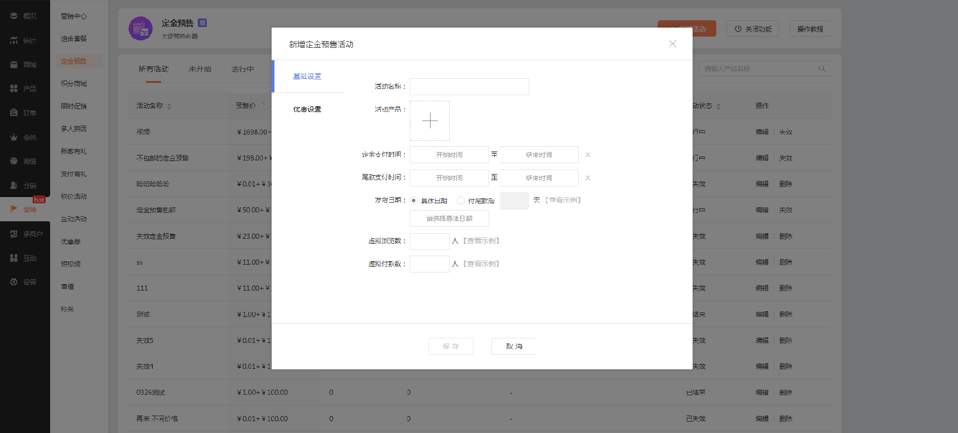
Task: Click 失效 in the 定金预售包邮 activity row
Action: 786,210
